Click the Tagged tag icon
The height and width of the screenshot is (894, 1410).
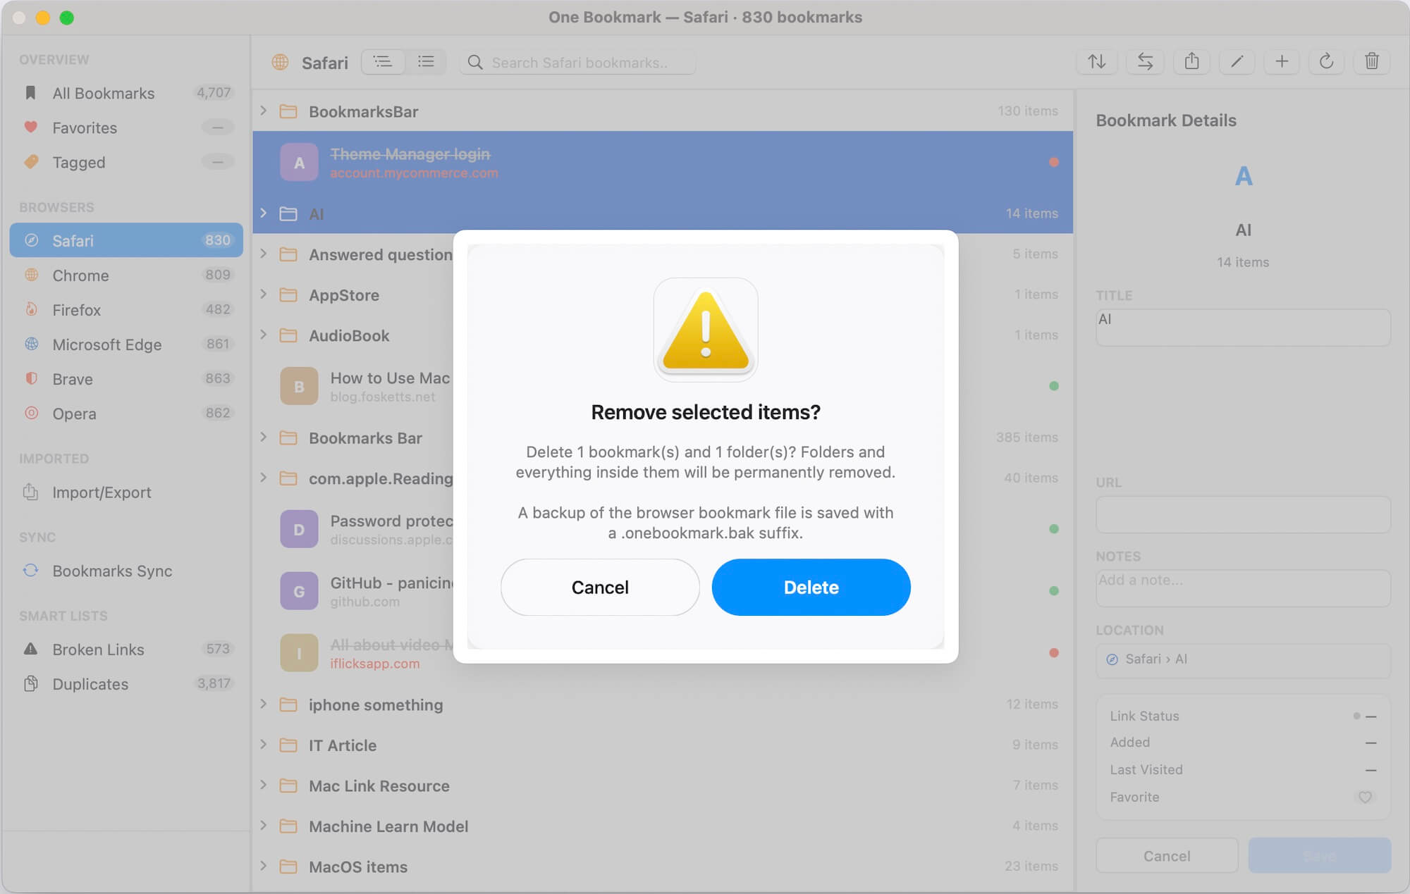point(31,161)
